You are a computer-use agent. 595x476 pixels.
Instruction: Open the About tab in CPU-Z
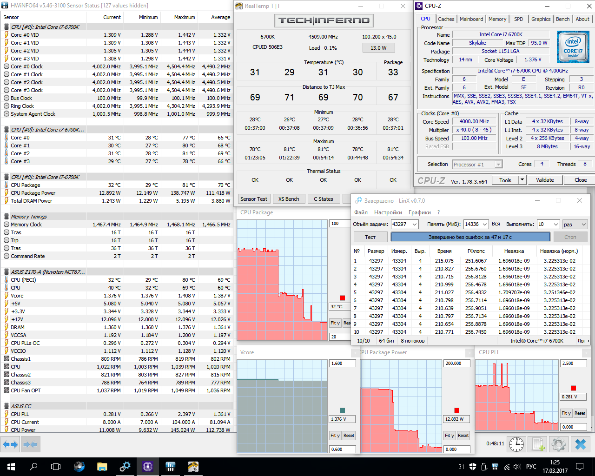click(x=582, y=19)
